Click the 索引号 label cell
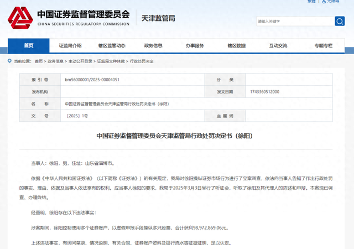 click(x=40, y=80)
